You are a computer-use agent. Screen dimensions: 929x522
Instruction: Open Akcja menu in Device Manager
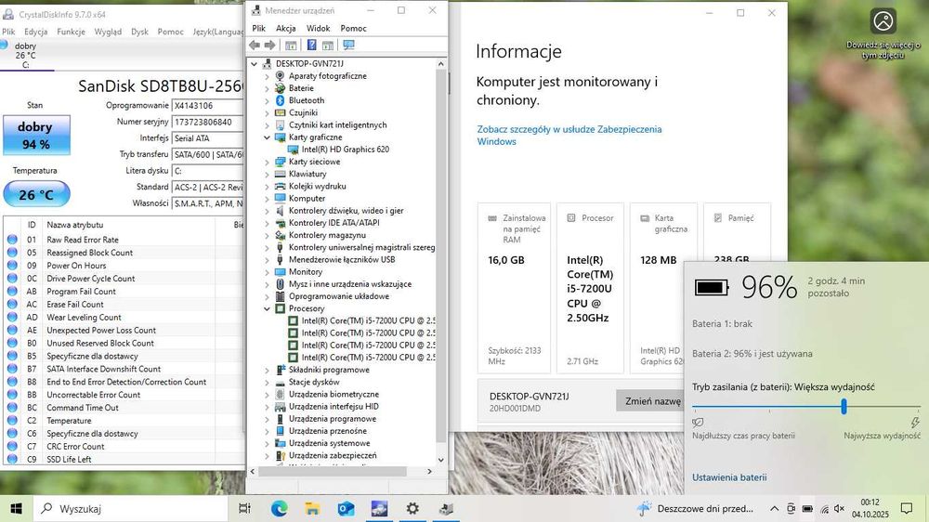(x=285, y=28)
